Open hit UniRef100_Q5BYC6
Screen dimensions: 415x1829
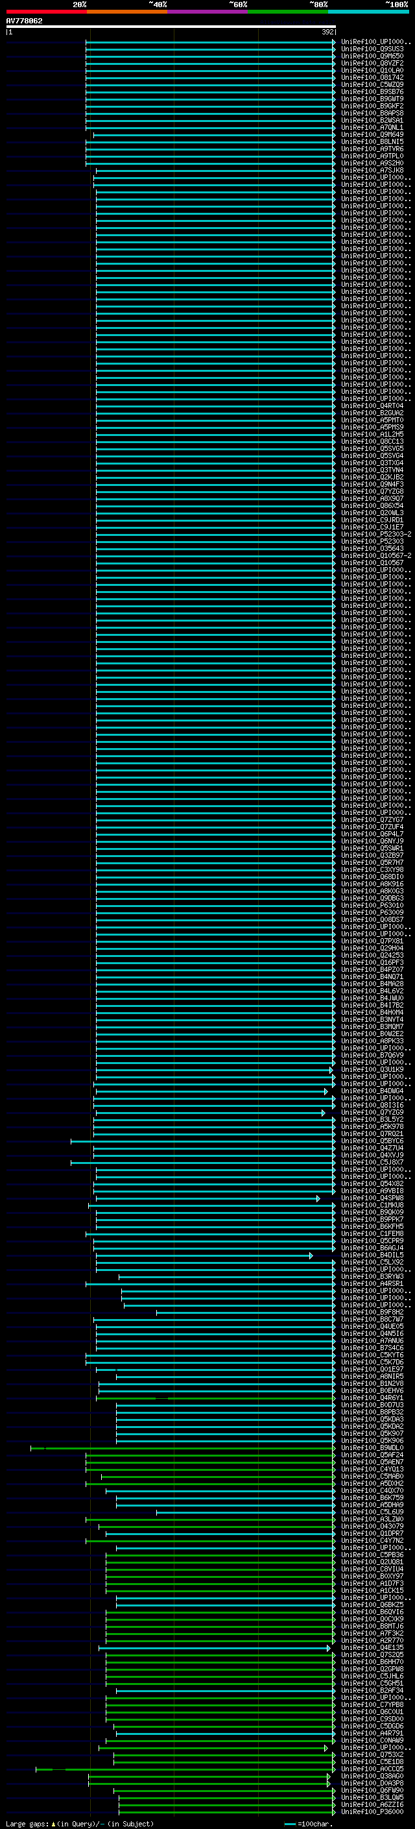click(x=372, y=1141)
